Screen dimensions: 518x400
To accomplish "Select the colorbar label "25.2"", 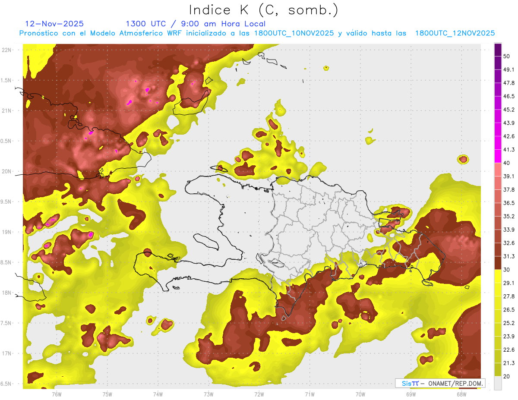I will 509,323.
